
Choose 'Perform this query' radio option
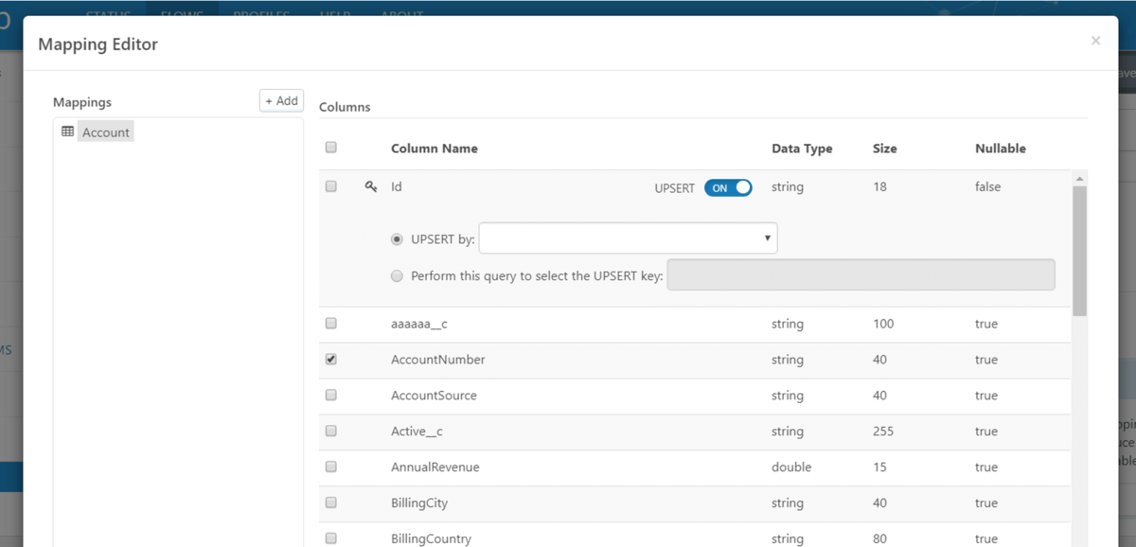pyautogui.click(x=398, y=276)
